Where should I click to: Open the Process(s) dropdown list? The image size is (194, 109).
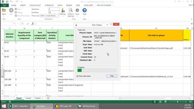pos(59,16)
